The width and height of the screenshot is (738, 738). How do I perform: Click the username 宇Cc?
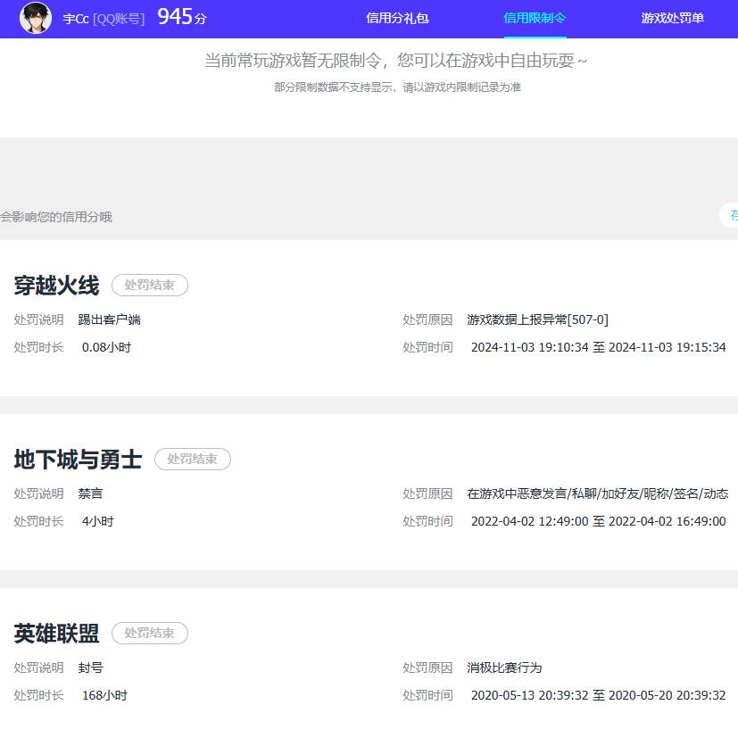75,19
